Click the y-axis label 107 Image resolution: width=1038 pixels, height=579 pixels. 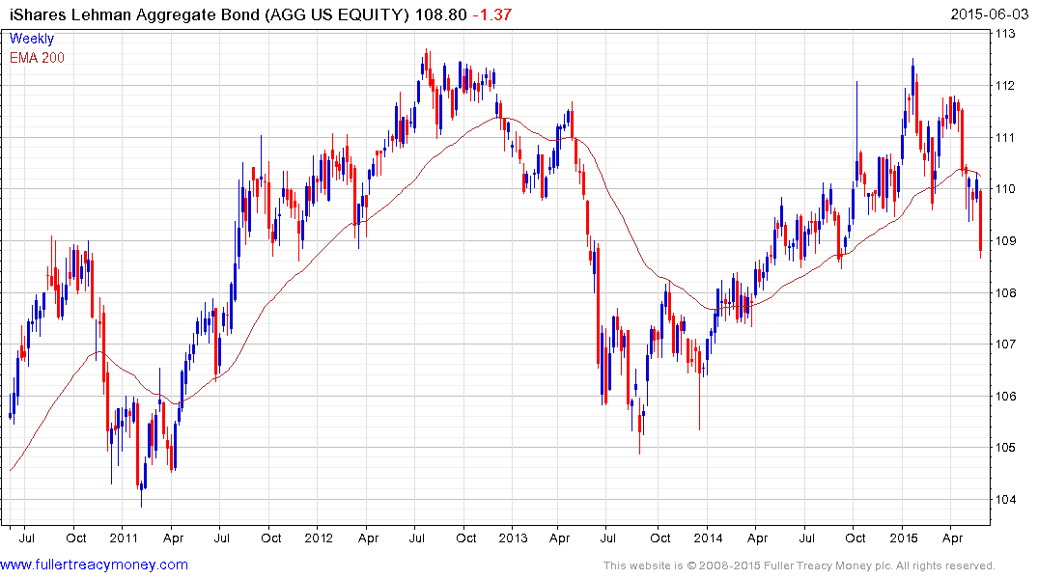pyautogui.click(x=1005, y=345)
